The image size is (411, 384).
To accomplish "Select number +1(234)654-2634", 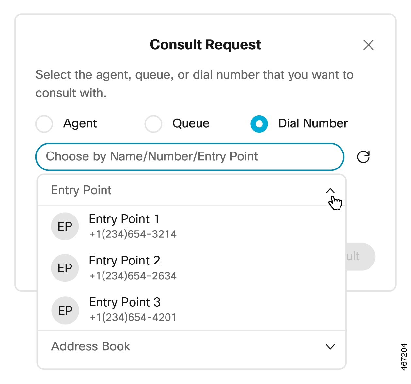I will [133, 276].
